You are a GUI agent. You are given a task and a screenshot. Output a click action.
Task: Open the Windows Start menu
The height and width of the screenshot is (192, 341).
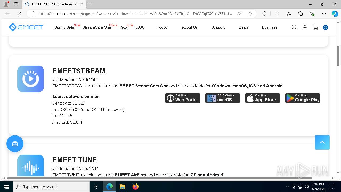coord(6,187)
